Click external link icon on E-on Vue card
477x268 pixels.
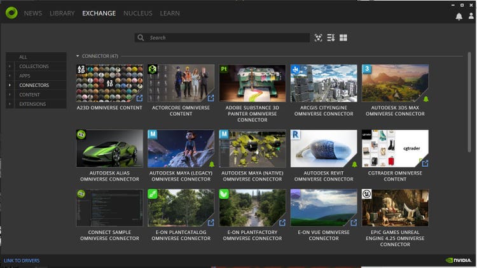pos(354,223)
